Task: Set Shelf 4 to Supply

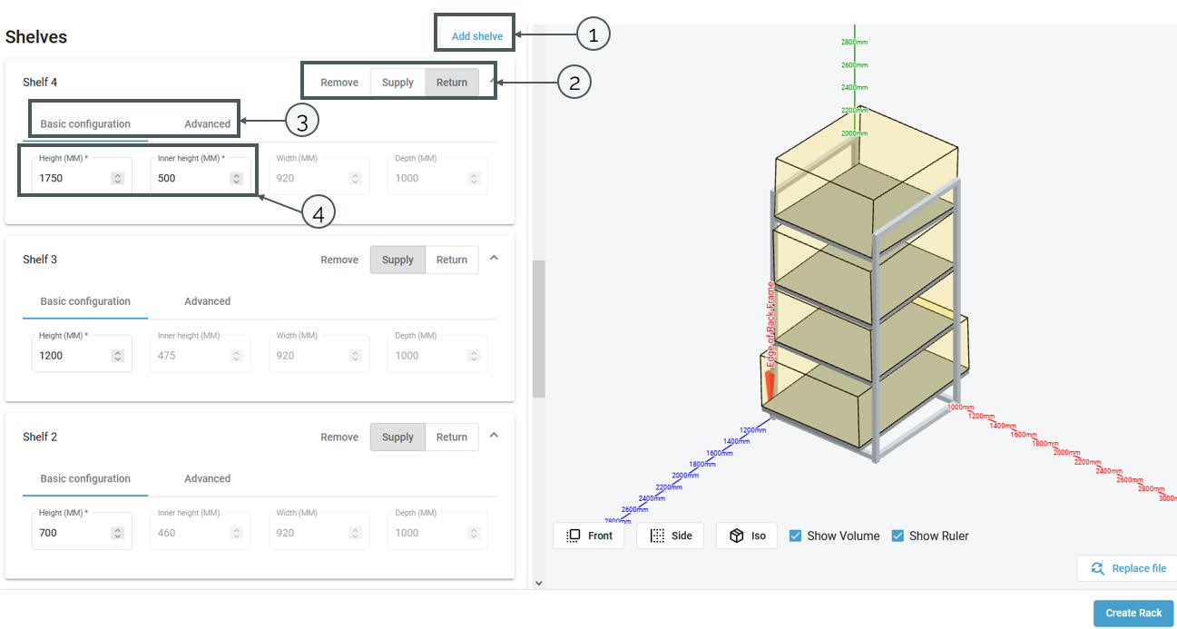Action: [x=397, y=83]
